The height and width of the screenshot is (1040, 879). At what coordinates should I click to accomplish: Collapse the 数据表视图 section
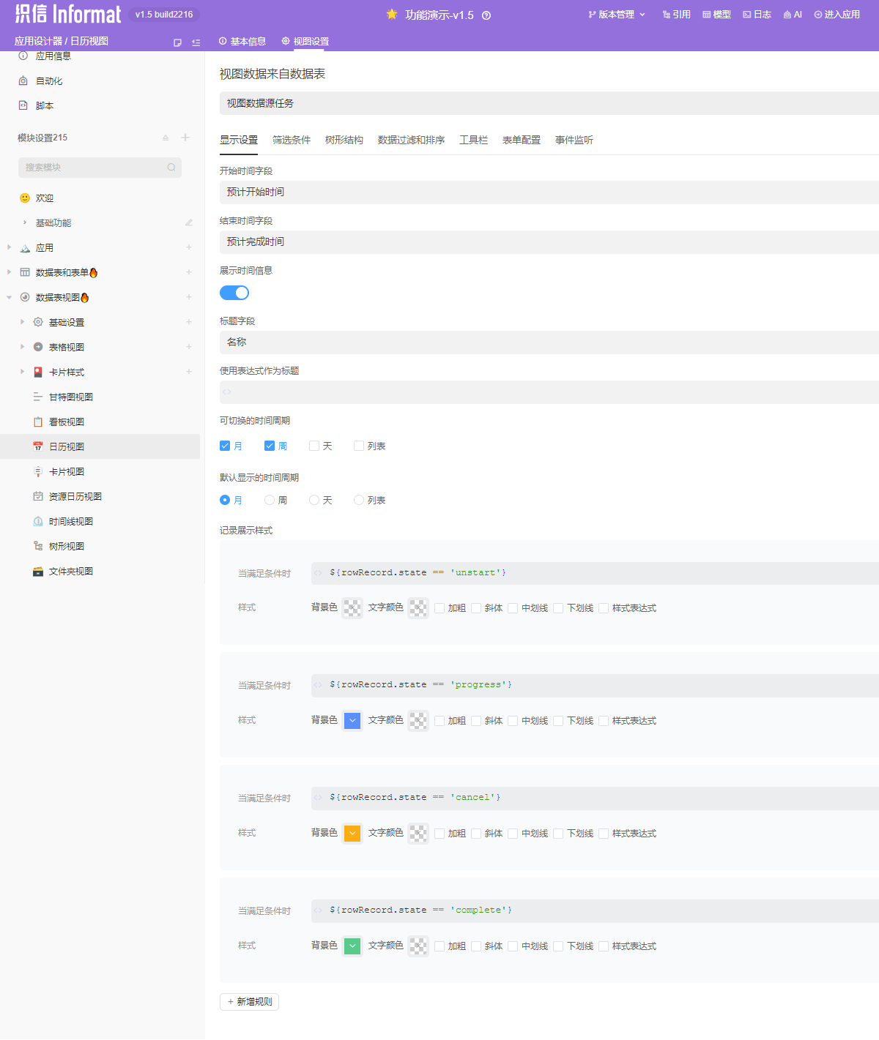point(9,297)
